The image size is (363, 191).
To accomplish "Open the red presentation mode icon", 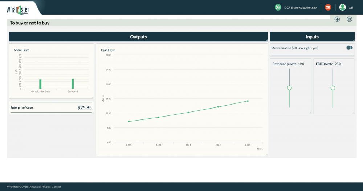I will [x=328, y=7].
